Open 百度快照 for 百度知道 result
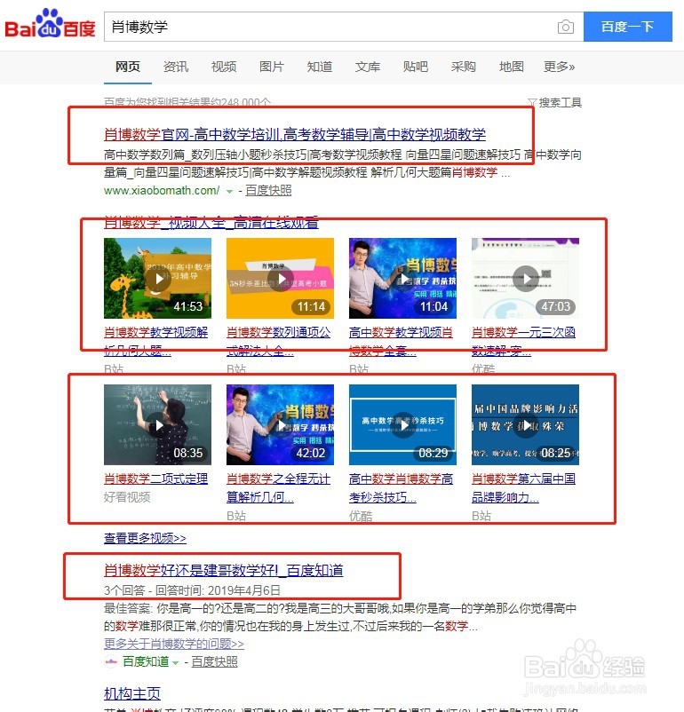684x712 pixels. coord(214,661)
